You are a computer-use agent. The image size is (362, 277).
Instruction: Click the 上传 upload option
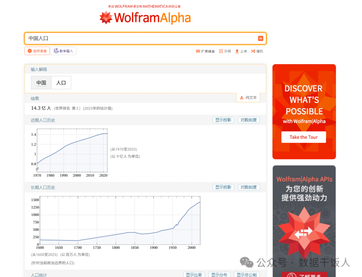241,51
